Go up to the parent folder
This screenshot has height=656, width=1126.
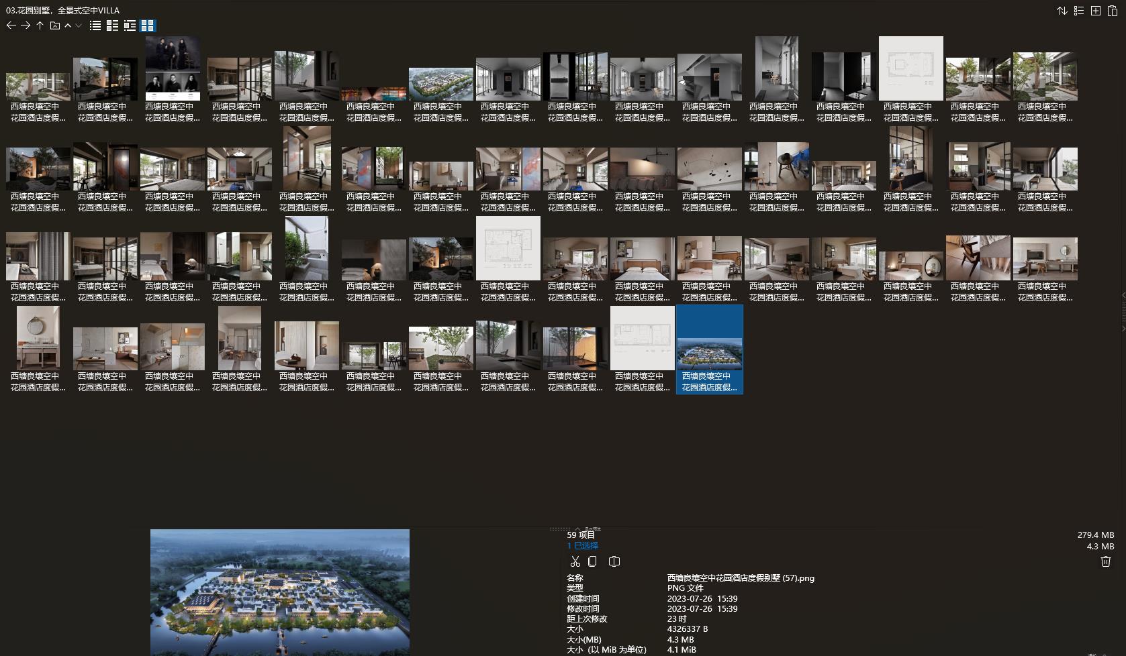point(40,25)
